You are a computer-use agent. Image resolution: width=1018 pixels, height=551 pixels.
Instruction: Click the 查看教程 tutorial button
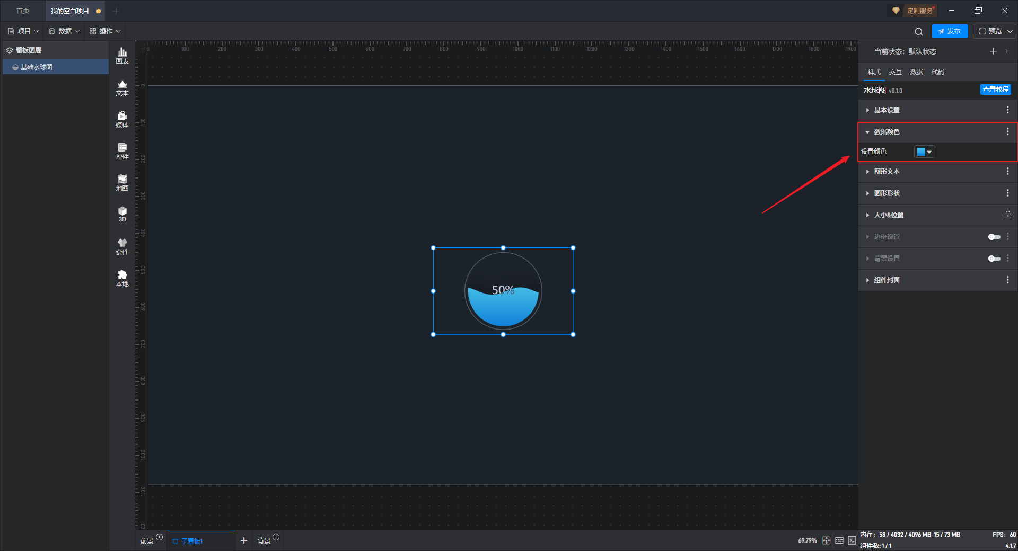click(x=995, y=90)
